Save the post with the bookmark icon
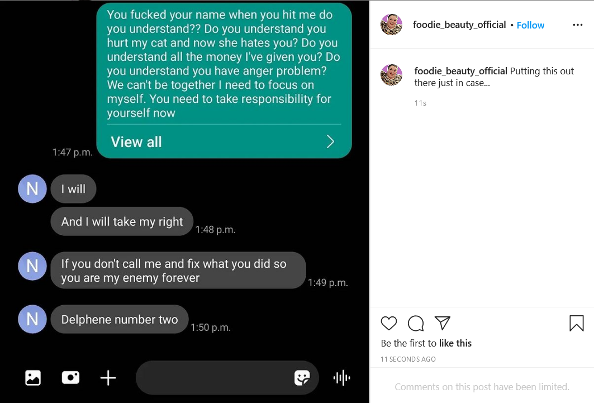This screenshot has height=403, width=594. (x=576, y=324)
